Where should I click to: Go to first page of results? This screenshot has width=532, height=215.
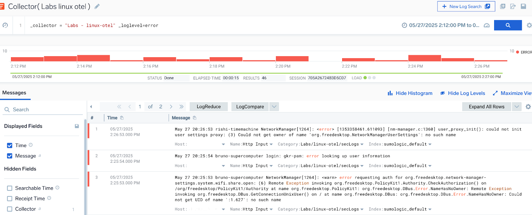tap(119, 107)
